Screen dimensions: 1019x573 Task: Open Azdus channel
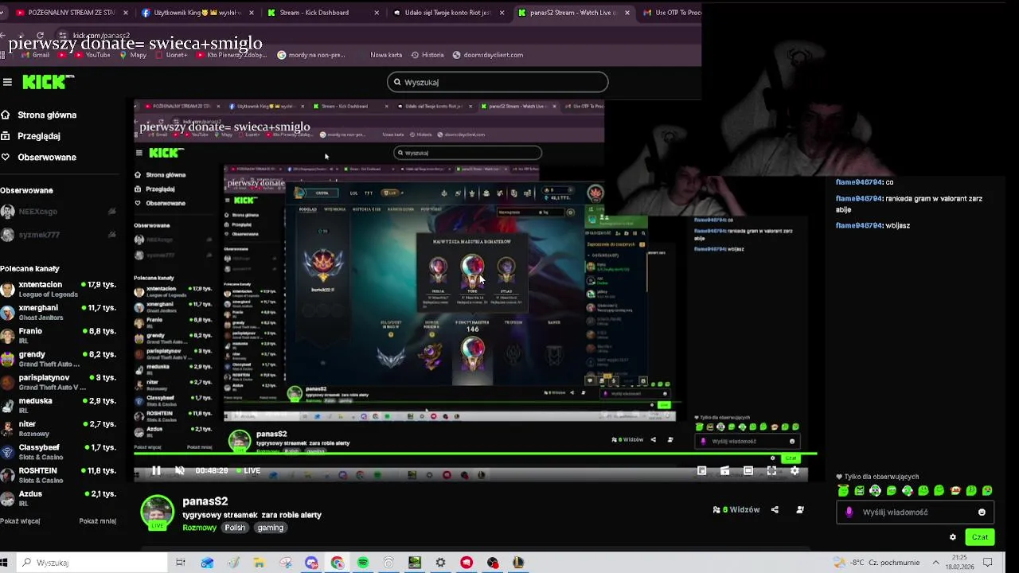click(x=59, y=498)
